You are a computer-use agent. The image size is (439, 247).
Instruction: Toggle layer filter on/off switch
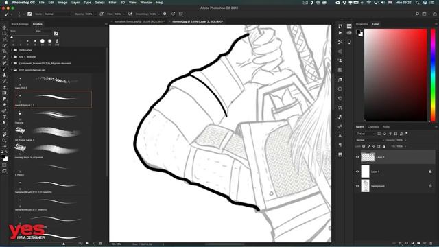[x=407, y=133]
